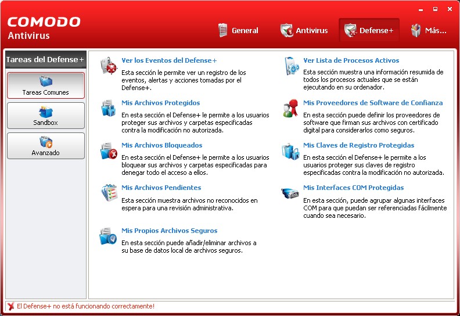This screenshot has height=316, width=460.
Task: Click the Mis Interfaces COM Protegidas connector icon
Action: click(290, 193)
